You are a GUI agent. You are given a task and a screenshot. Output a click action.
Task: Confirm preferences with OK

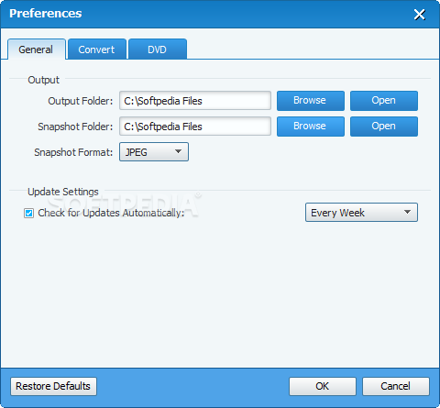click(x=323, y=386)
